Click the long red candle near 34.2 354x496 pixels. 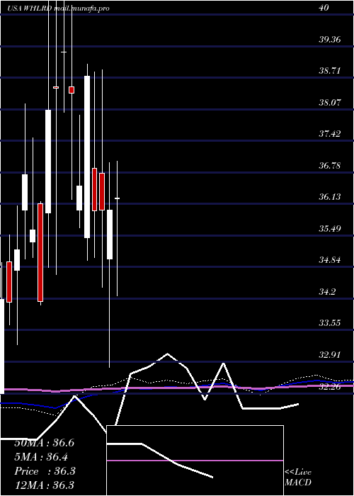40,252
